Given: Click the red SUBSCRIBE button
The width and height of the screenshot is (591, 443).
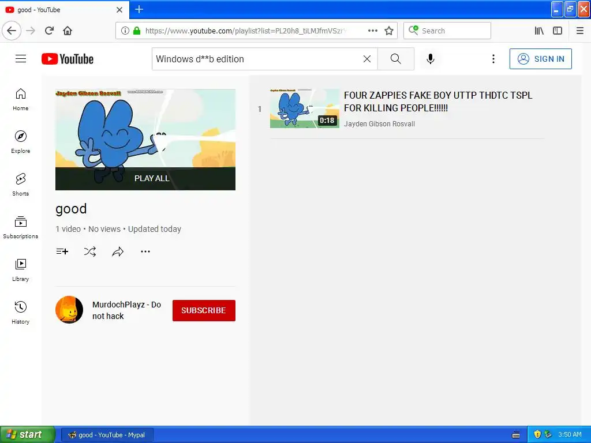Looking at the screenshot, I should [204, 310].
